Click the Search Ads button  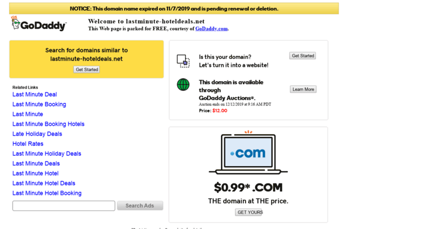(x=140, y=206)
